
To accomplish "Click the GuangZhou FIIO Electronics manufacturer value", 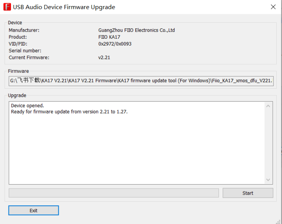I will coord(137,30).
